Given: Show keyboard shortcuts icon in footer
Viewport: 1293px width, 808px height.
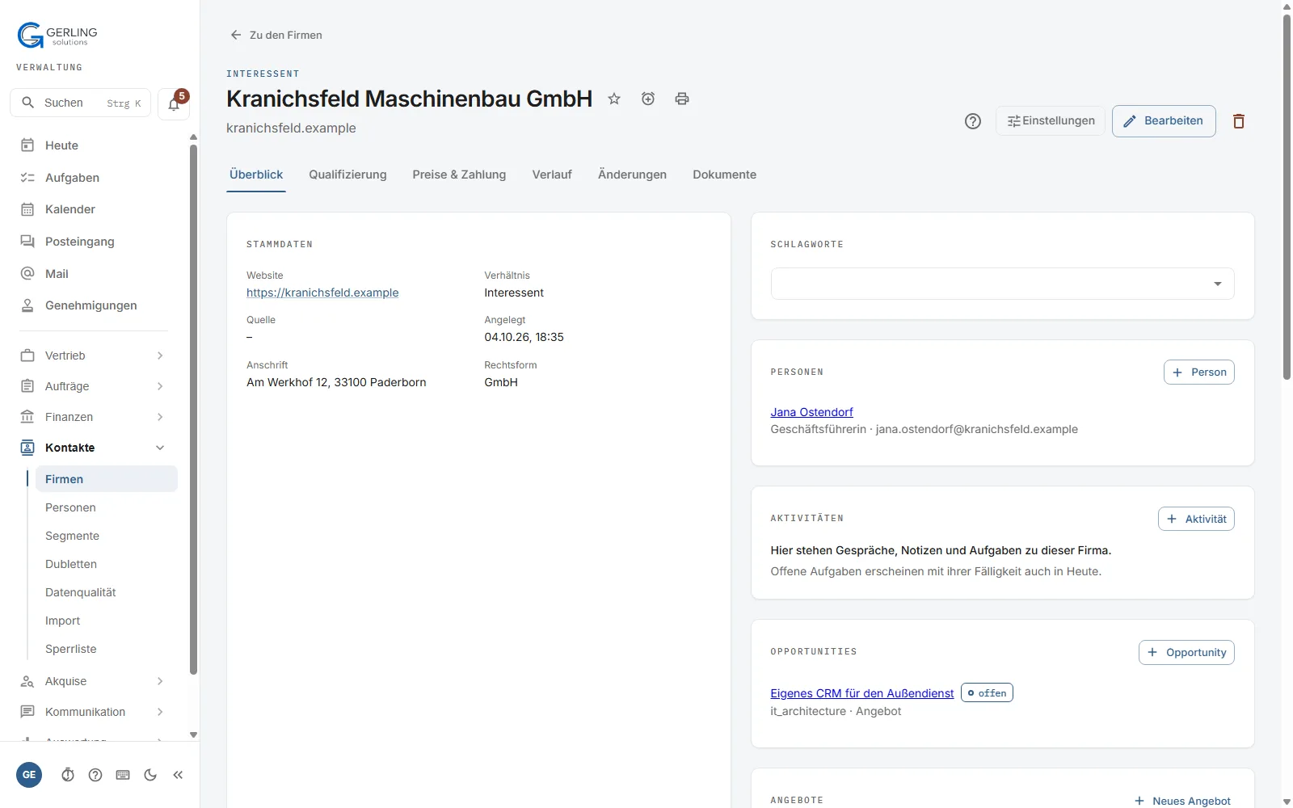Looking at the screenshot, I should point(123,775).
